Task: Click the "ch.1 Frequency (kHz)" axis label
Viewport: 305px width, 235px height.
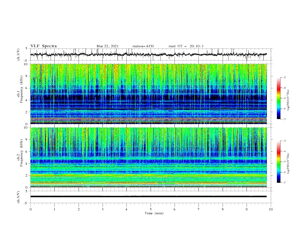Action: (20, 89)
